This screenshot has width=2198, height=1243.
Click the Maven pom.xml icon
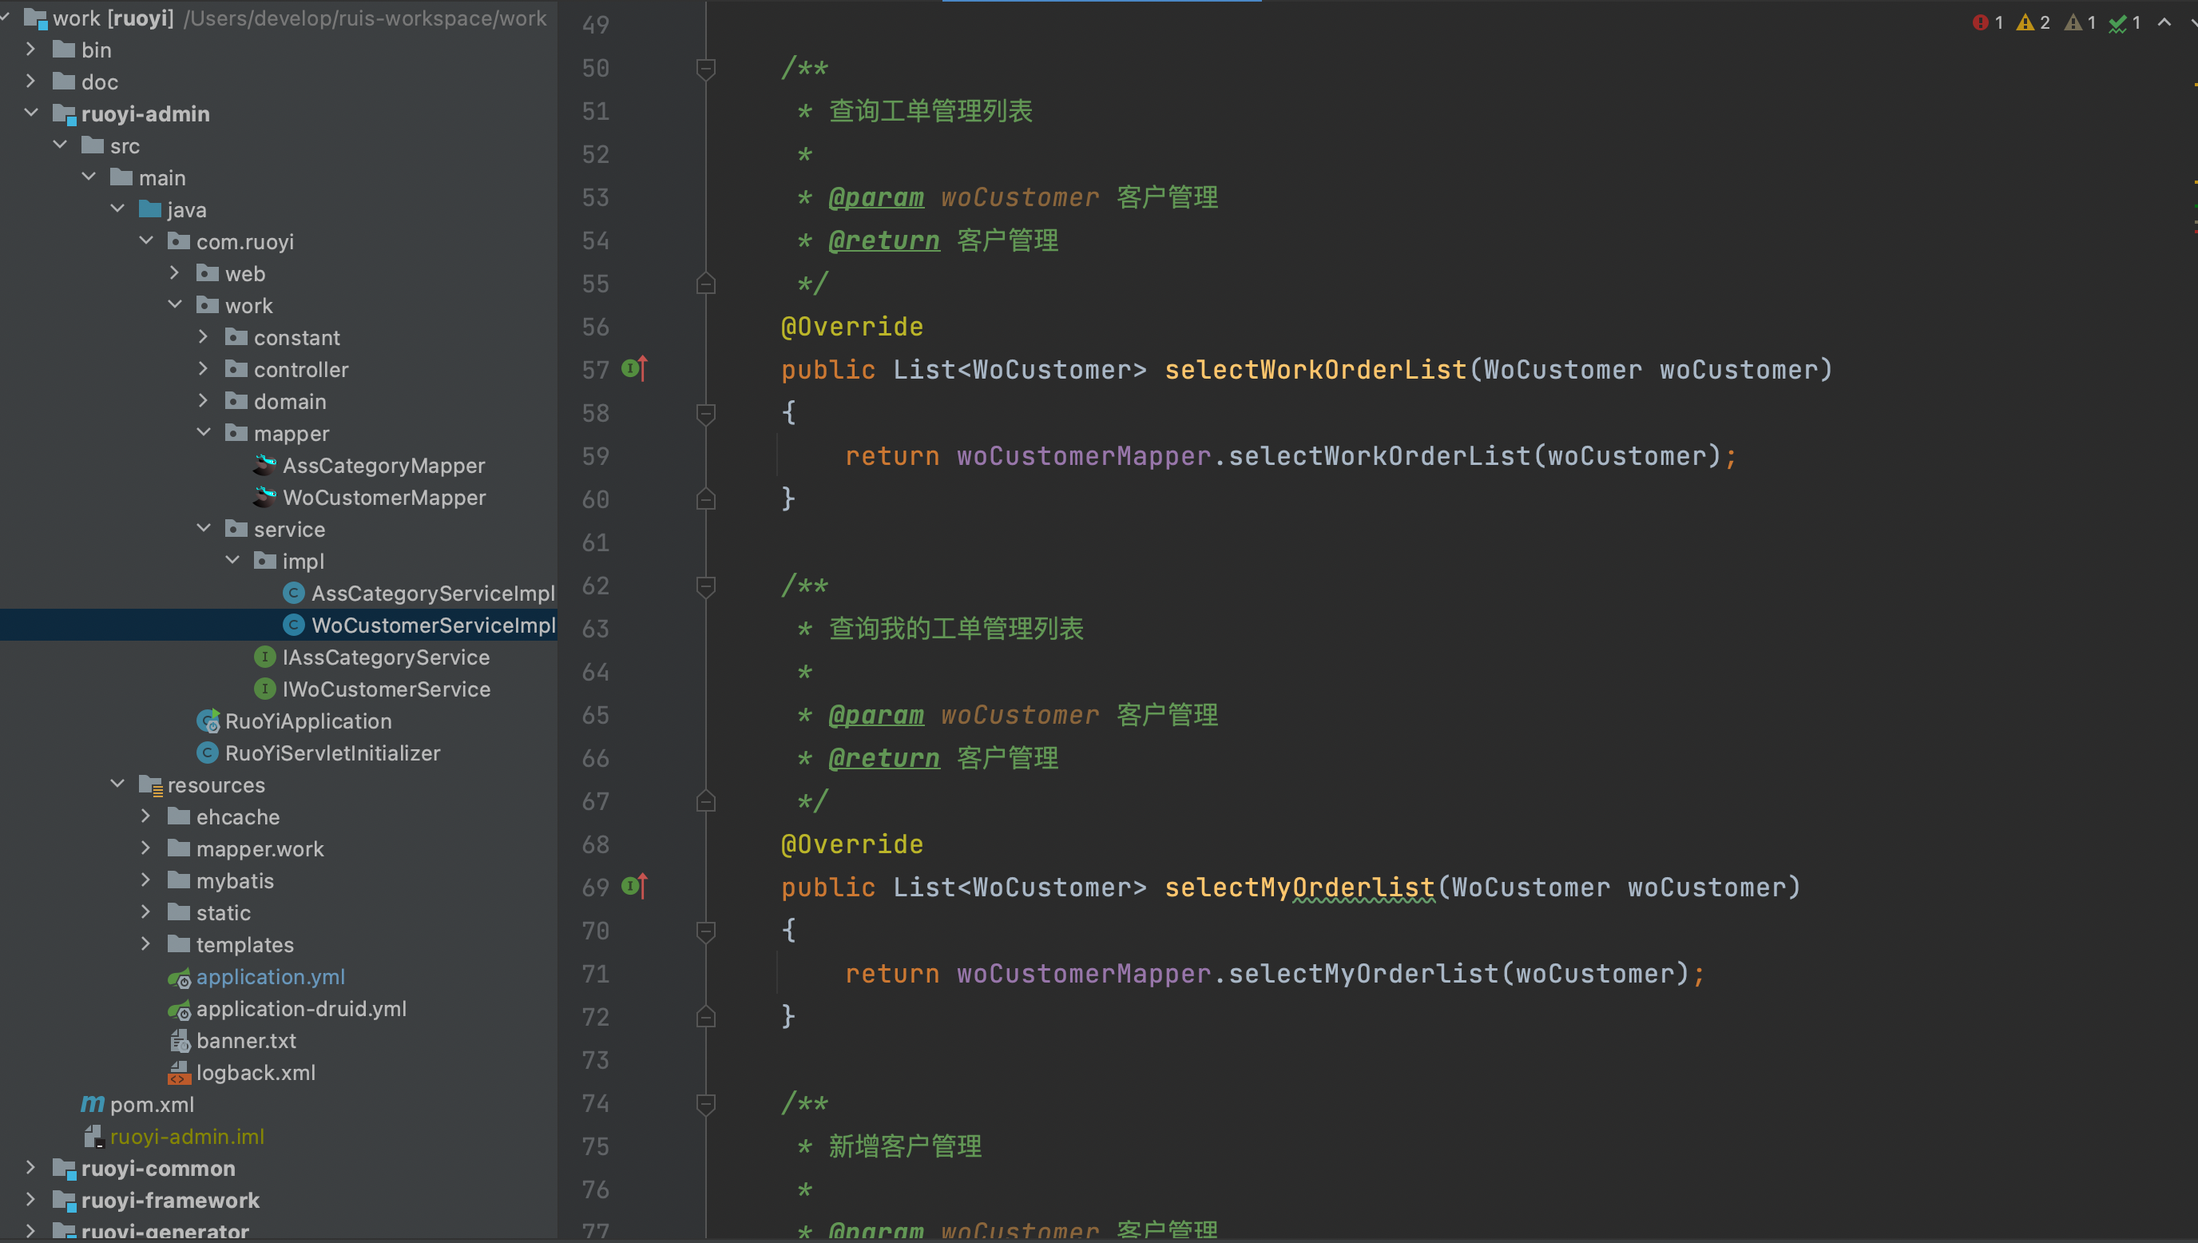pos(92,1104)
